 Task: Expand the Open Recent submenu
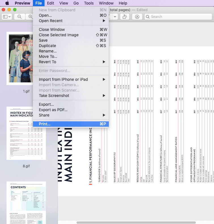tap(104, 21)
